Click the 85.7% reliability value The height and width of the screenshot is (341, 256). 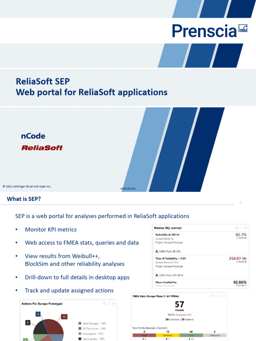point(241,235)
